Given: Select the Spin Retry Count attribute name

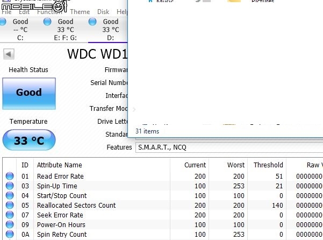Looking at the screenshot, I should point(62,235).
